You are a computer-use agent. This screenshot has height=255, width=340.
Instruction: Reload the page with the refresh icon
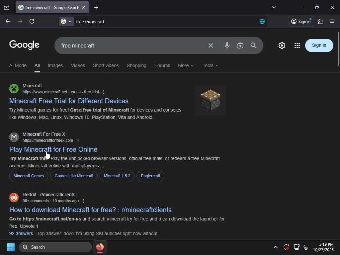coord(32,21)
